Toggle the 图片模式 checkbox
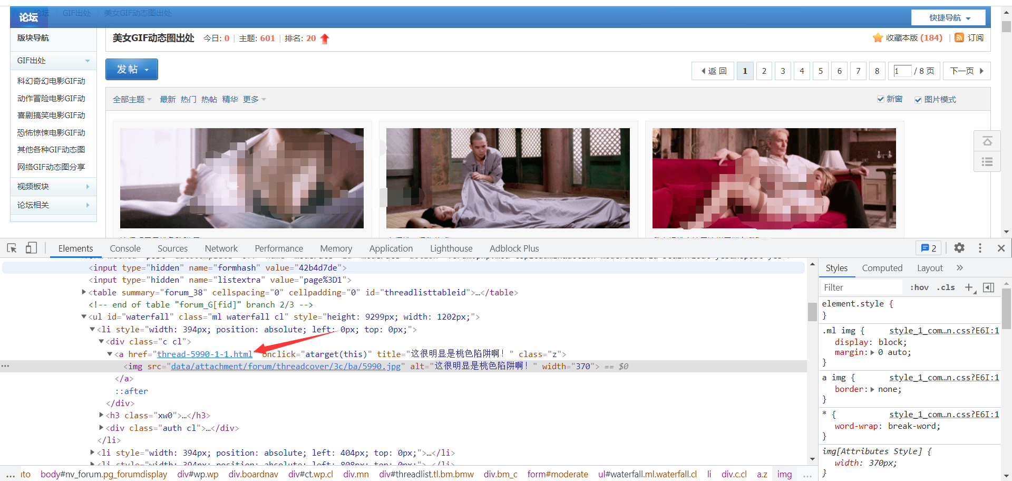The height and width of the screenshot is (481, 1012). click(918, 100)
